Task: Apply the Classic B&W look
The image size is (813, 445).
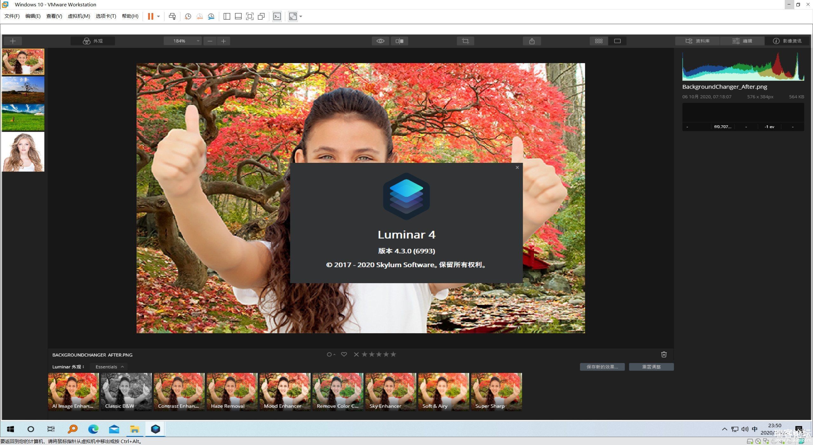Action: pos(126,392)
